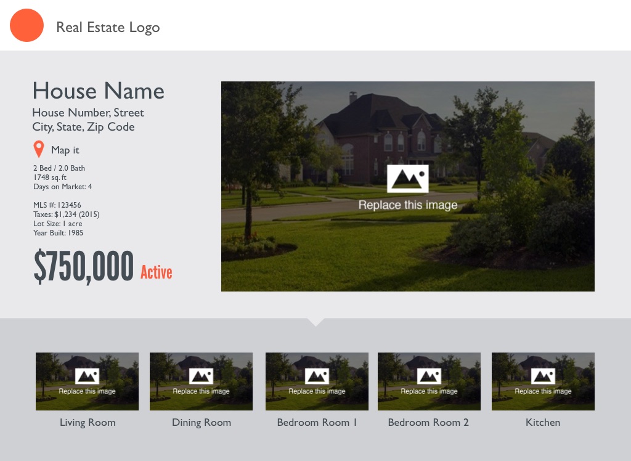Click the placeholder icon in the main house photo
This screenshot has height=461, width=631.
click(407, 179)
